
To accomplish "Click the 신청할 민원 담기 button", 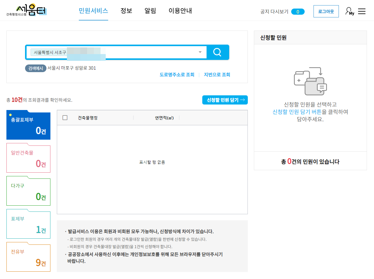I will pos(225,100).
